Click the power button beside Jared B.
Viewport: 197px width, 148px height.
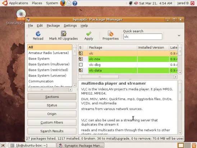pos(192,3)
